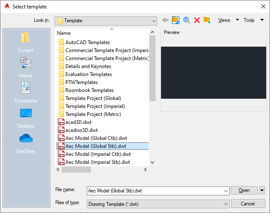Click the Open button
The height and width of the screenshot is (213, 270).
[x=244, y=190]
